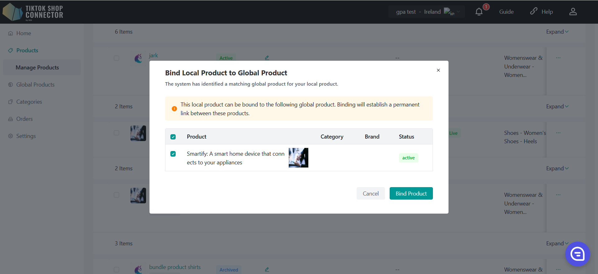Screen dimensions: 598x274
Task: Open the Guide link in header
Action: [x=506, y=12]
